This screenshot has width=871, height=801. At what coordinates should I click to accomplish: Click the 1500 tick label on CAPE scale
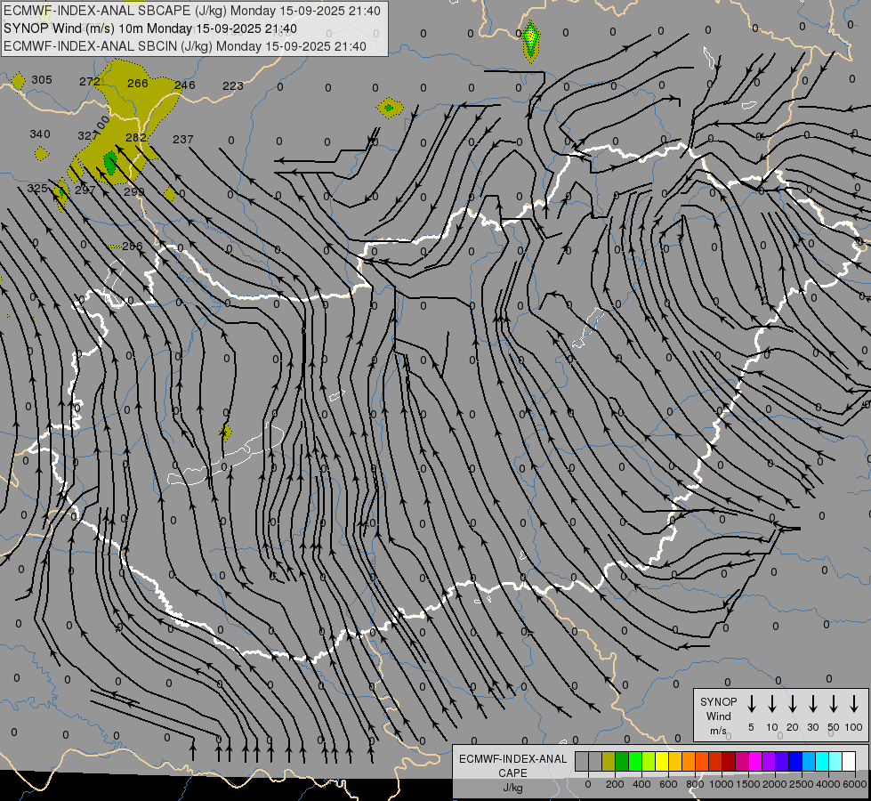747,784
